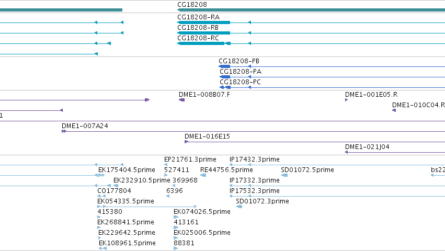Screen dimensions: 445x251
Task: Click EK108961.5prime EST label
Action: [127, 243]
